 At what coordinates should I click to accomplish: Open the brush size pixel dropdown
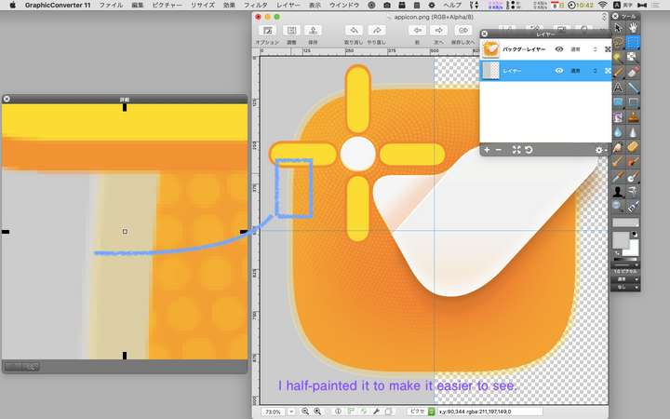click(x=625, y=272)
